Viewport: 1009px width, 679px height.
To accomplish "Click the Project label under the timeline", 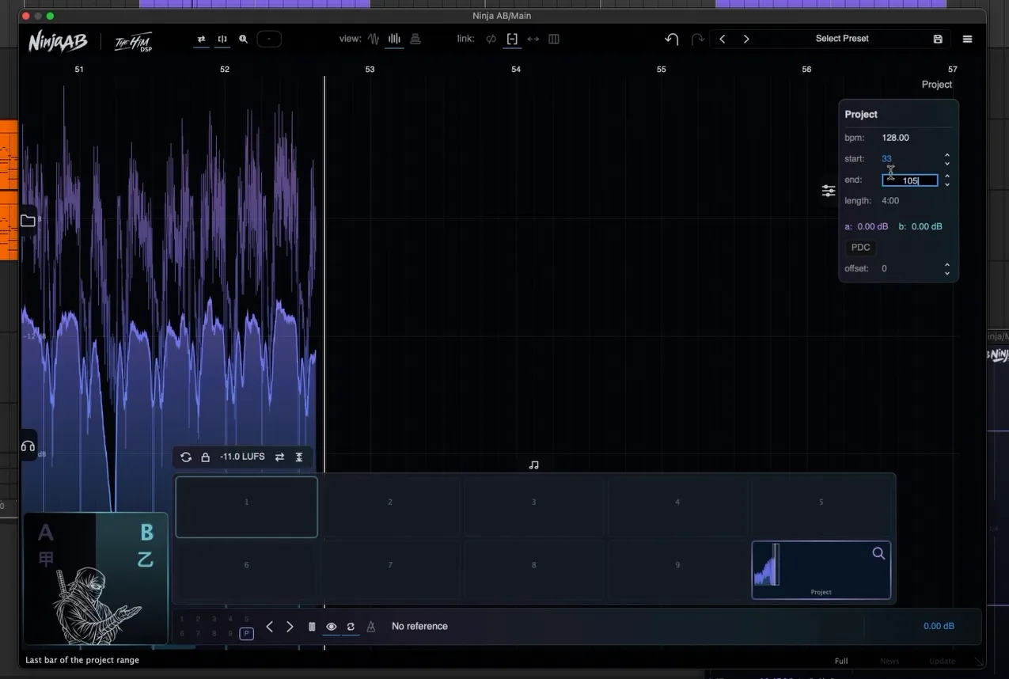I will 937,85.
